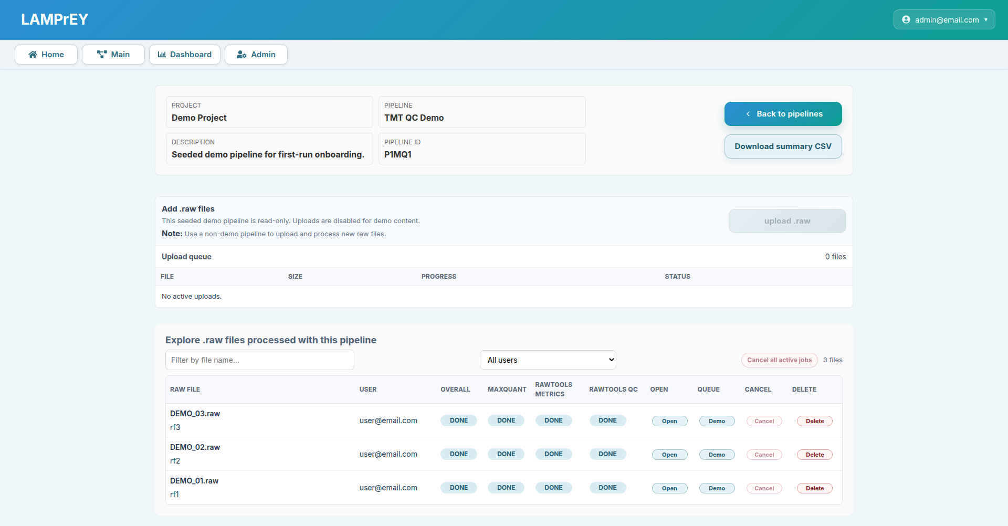Open the DEMO_02.raw file results
The height and width of the screenshot is (526, 1008).
(669, 455)
